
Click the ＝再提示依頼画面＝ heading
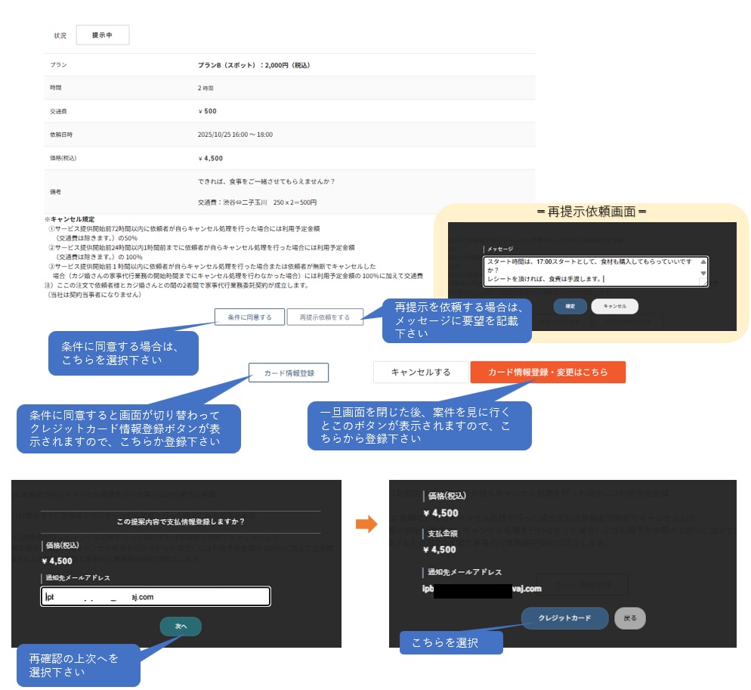pyautogui.click(x=592, y=212)
